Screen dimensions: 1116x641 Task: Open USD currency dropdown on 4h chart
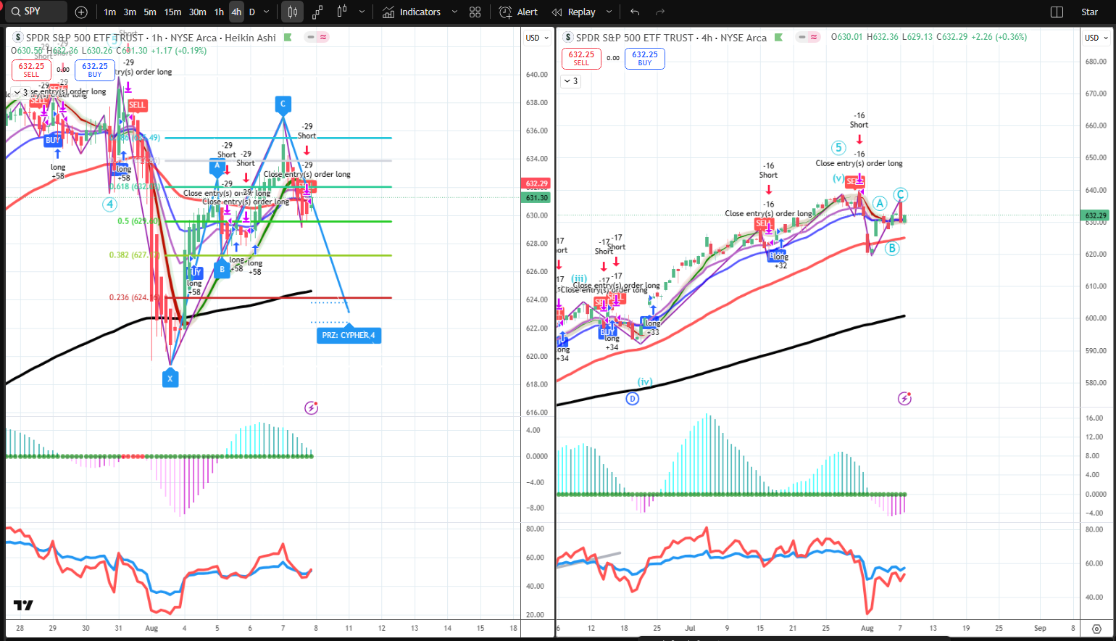coord(1096,38)
